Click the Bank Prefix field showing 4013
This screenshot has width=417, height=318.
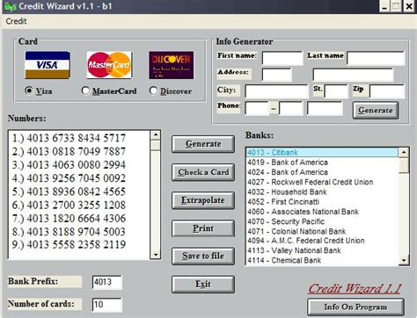coord(106,282)
